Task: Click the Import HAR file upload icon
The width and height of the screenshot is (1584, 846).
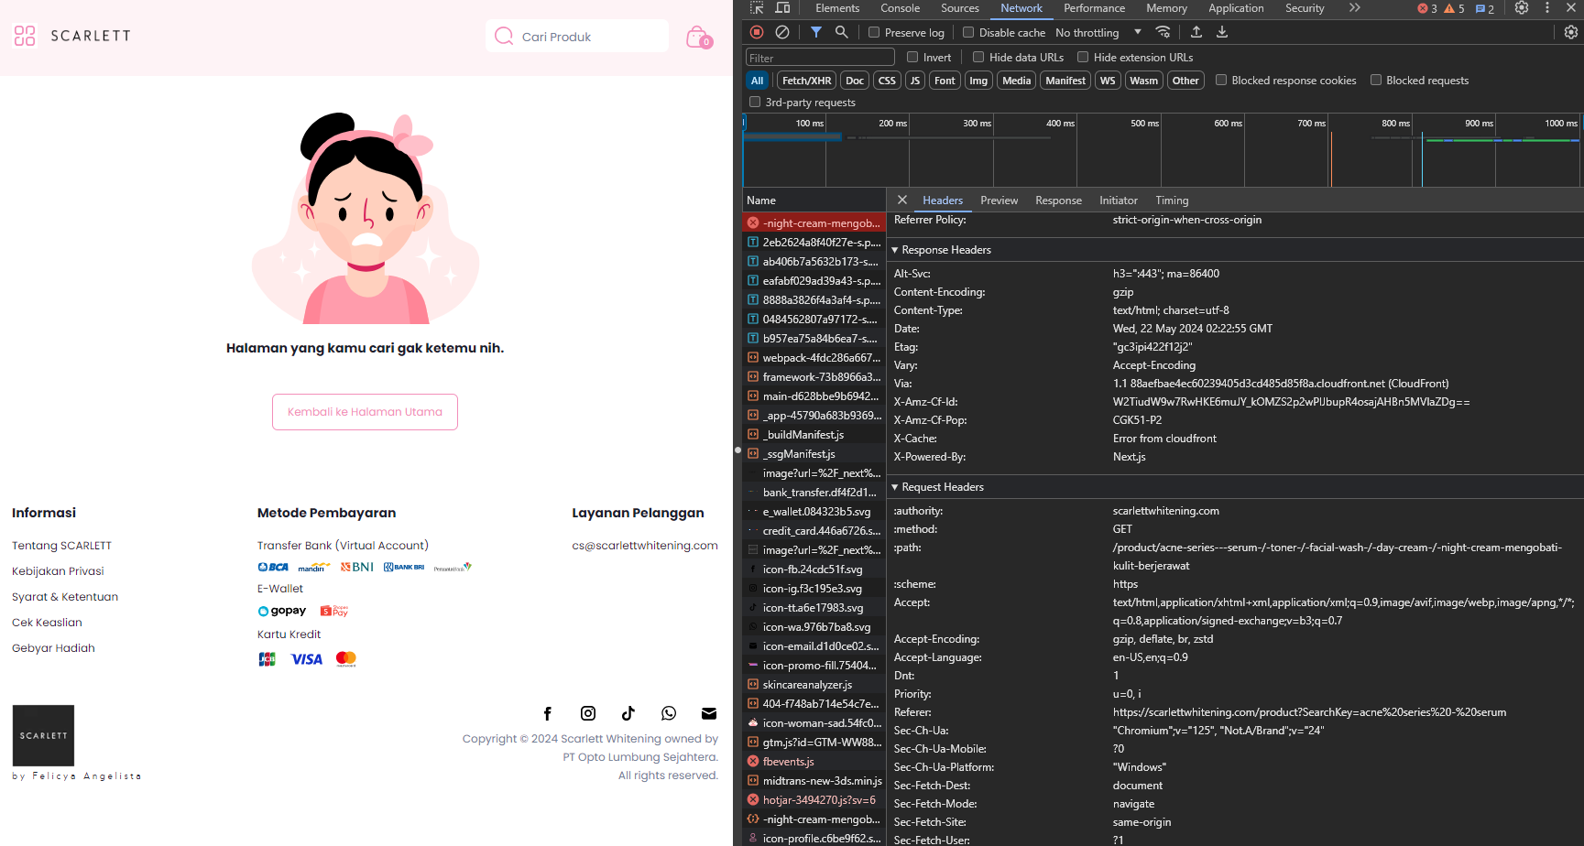Action: point(1196,32)
